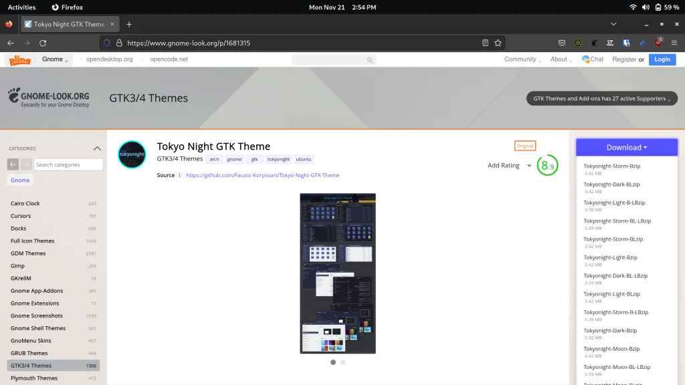Bookmark this page with the star icon

click(x=498, y=43)
